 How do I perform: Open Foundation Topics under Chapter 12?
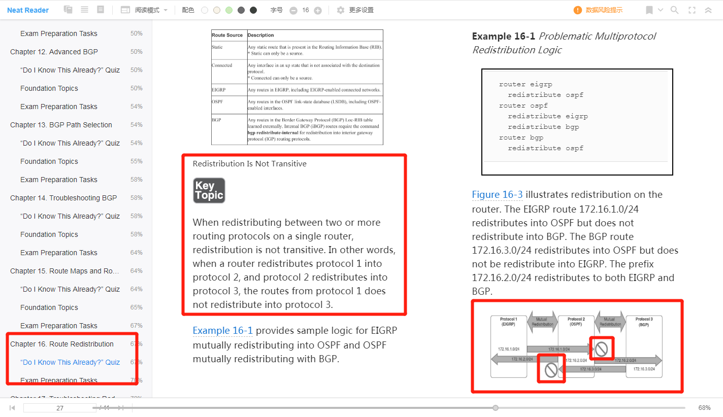click(x=49, y=88)
